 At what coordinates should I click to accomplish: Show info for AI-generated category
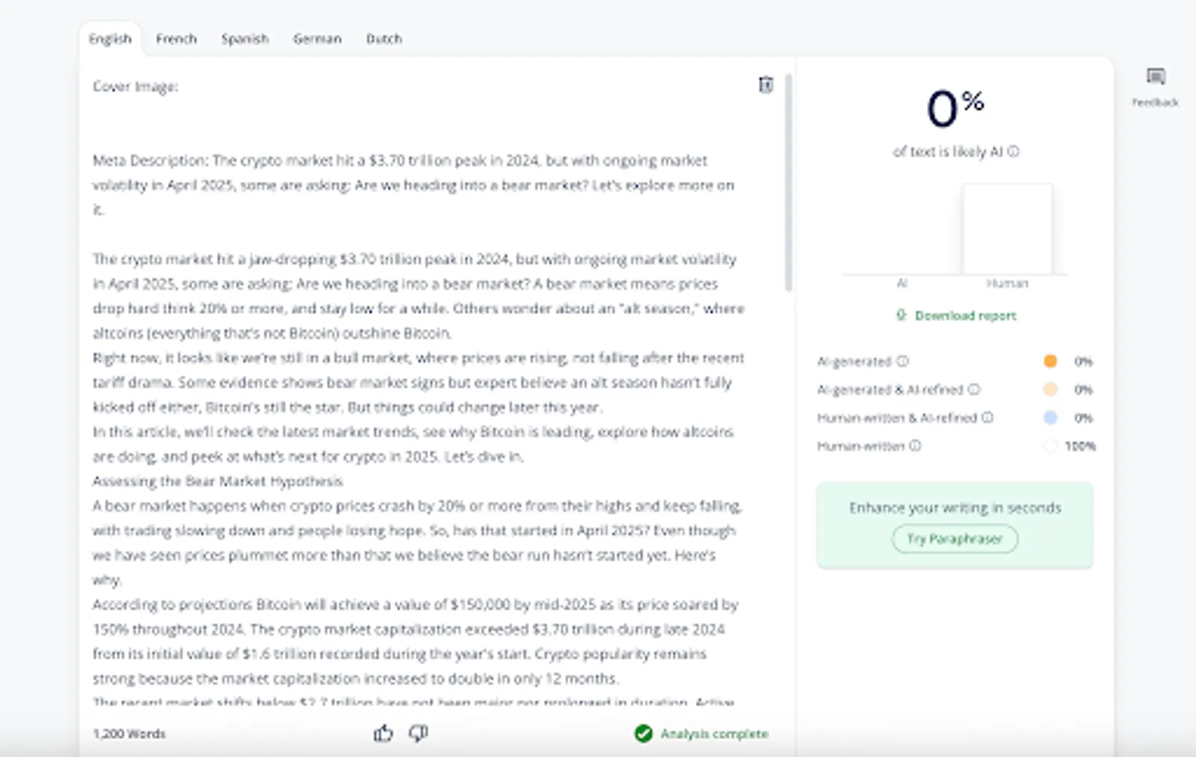pyautogui.click(x=902, y=361)
